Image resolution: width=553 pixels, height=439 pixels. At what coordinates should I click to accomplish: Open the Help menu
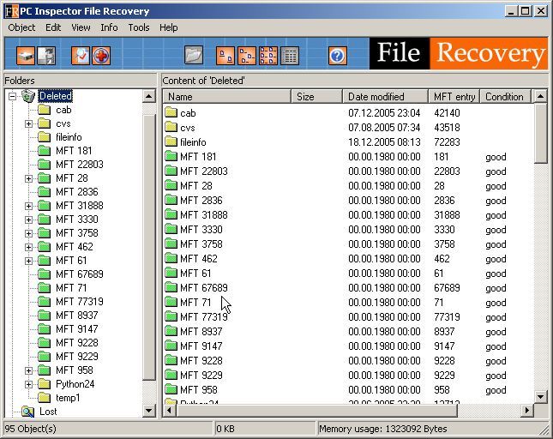169,27
